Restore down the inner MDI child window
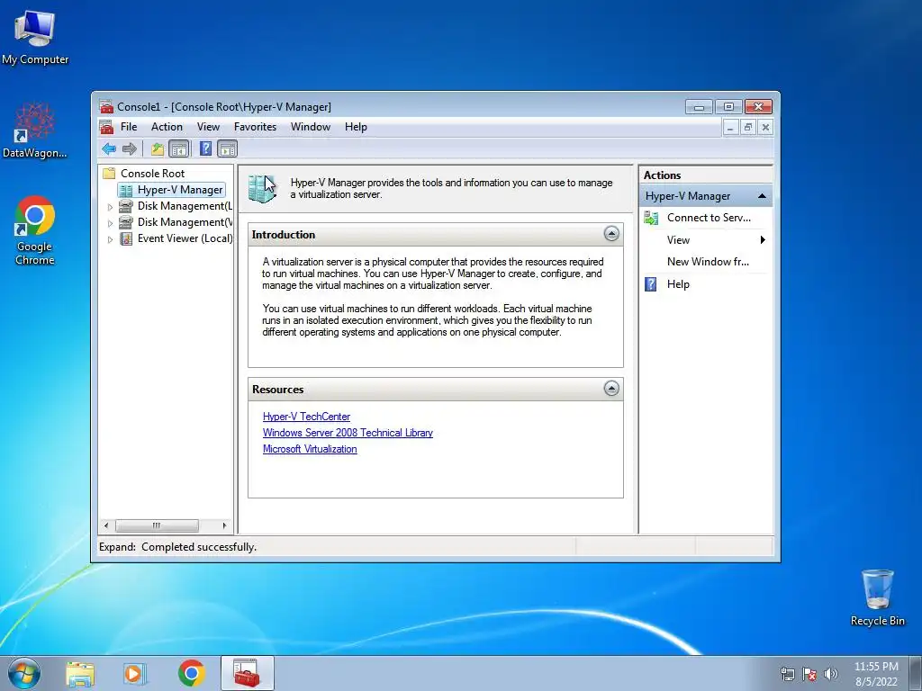This screenshot has height=691, width=922. pyautogui.click(x=748, y=127)
